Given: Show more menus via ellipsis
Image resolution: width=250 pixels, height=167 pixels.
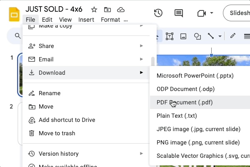Looking at the screenshot, I should tap(126, 20).
